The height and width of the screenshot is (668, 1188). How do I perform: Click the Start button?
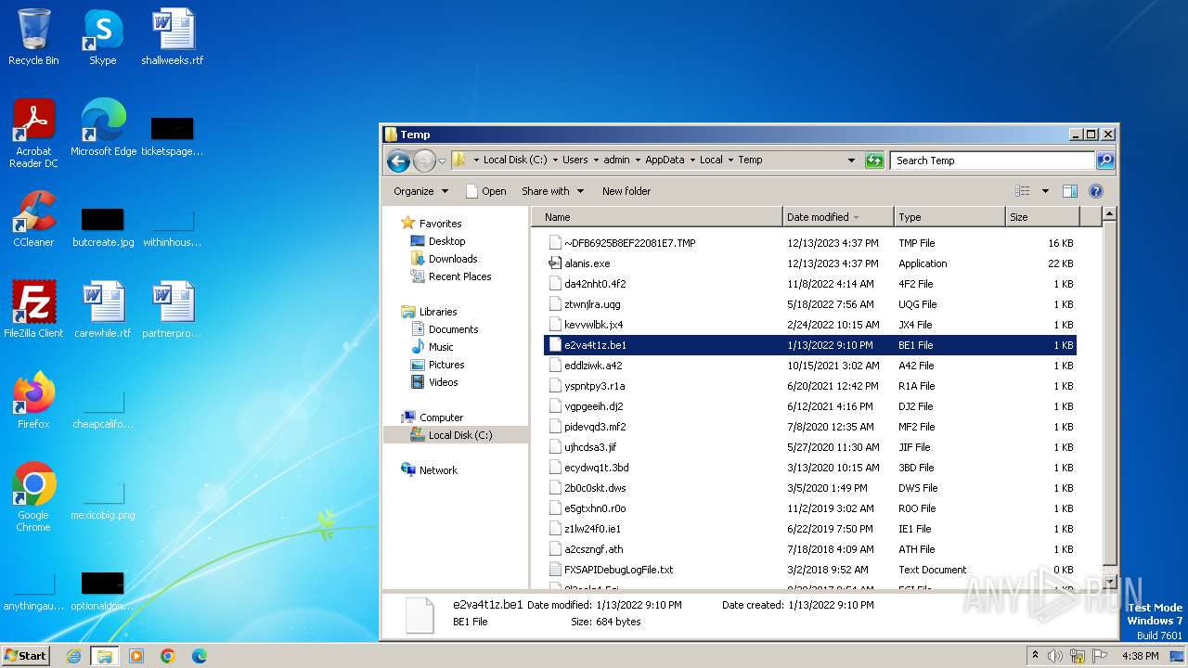click(x=26, y=656)
